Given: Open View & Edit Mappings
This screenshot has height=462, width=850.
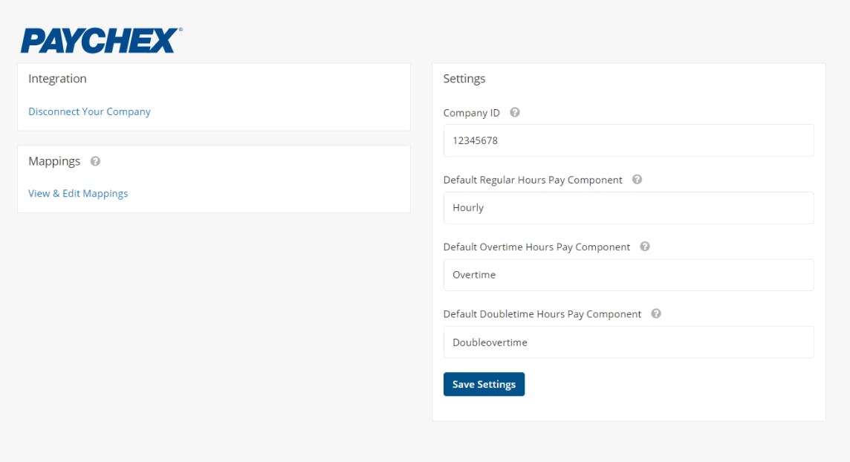Looking at the screenshot, I should coord(78,192).
